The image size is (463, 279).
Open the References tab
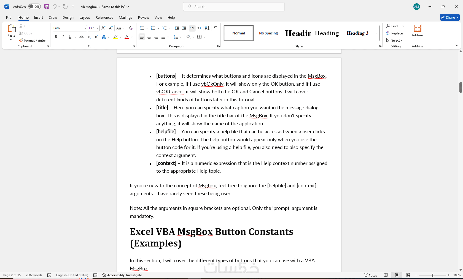coord(104,17)
